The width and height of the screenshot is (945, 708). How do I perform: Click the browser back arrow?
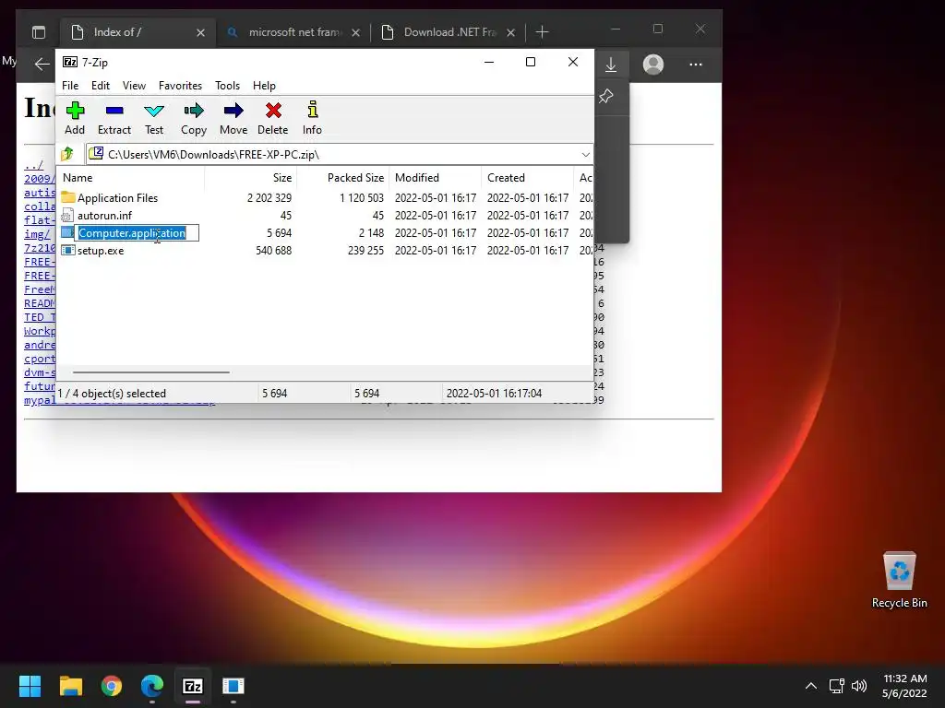pos(42,64)
